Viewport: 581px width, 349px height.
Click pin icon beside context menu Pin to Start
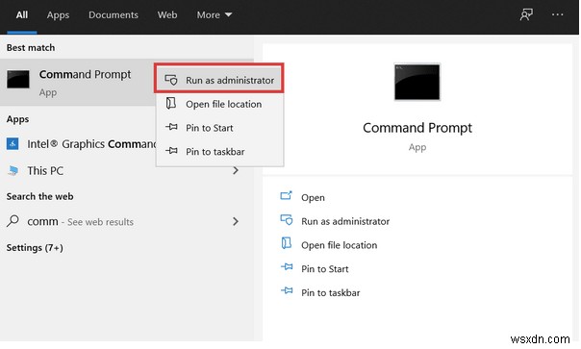click(x=171, y=127)
